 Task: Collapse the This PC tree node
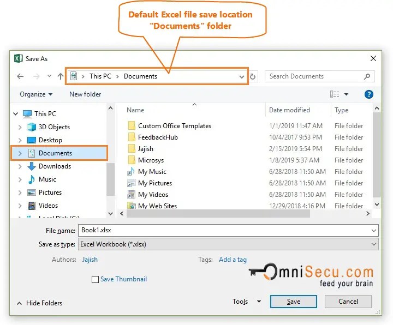click(16, 113)
